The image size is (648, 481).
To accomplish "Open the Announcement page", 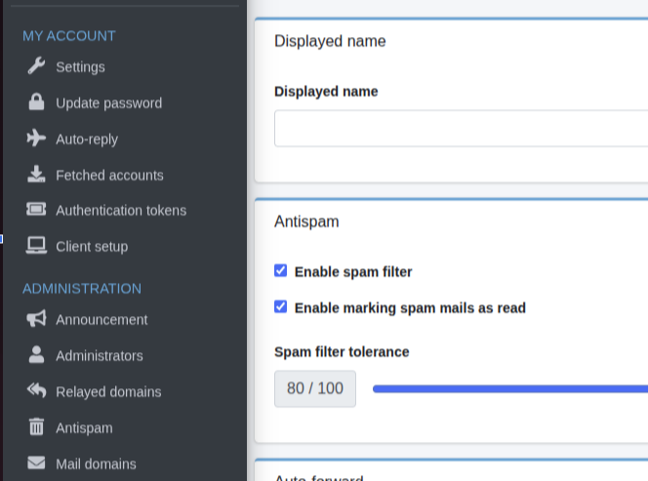I will [x=101, y=320].
